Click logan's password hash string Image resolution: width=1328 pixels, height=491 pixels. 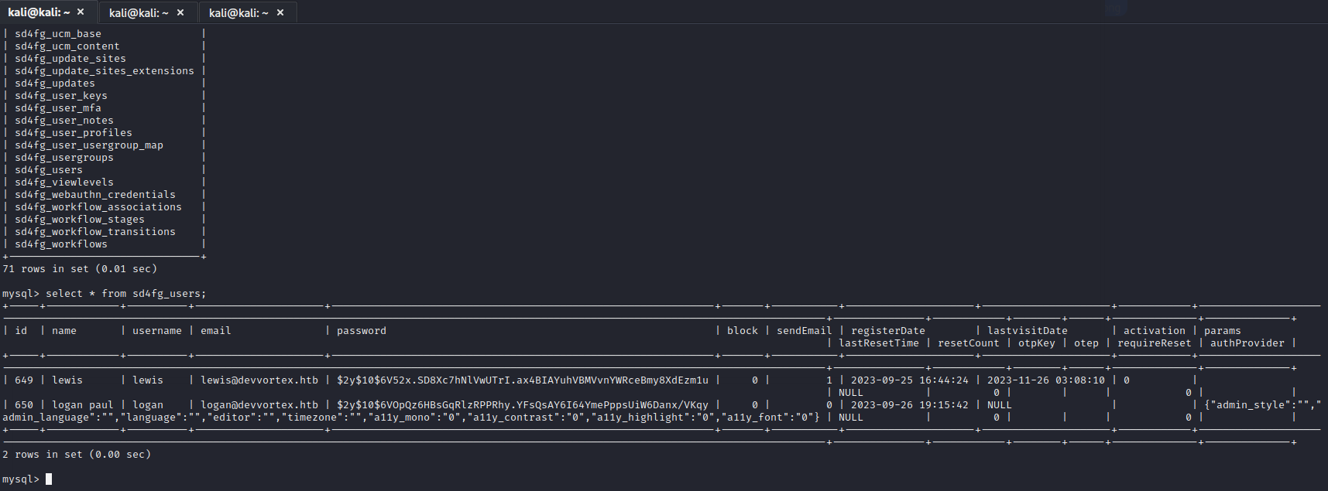522,405
